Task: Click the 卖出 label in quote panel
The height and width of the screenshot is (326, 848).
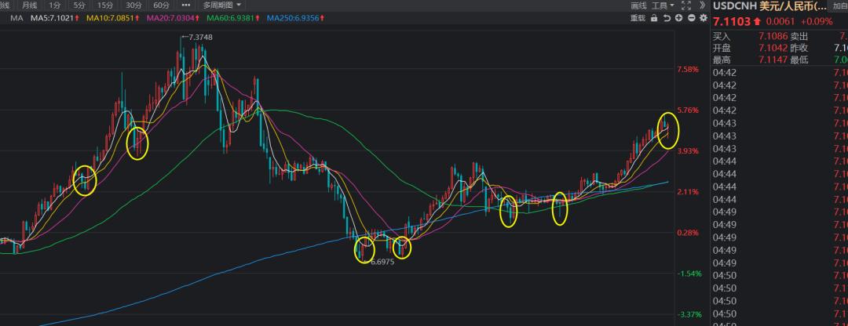Action: pyautogui.click(x=799, y=37)
